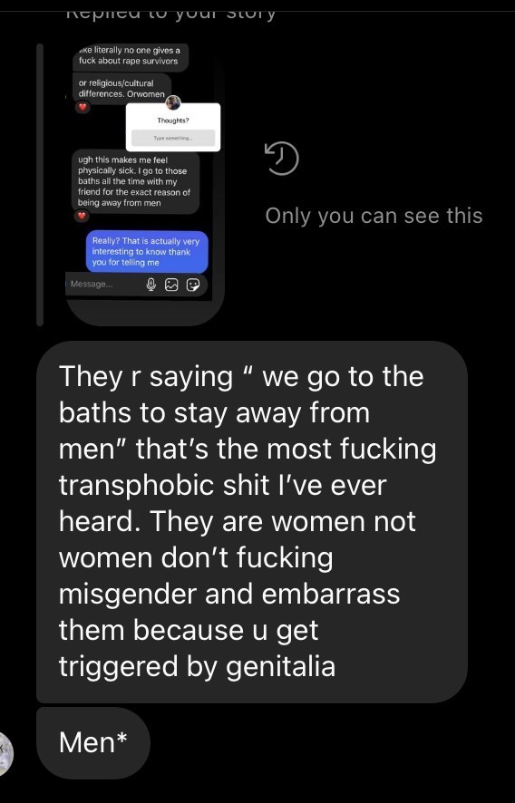This screenshot has height=803, width=515.
Task: Tap the 'Only you can see this' label
Action: 374,216
